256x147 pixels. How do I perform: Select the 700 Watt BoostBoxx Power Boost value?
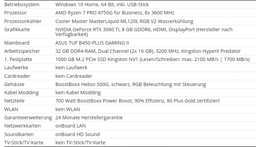pos(137,101)
